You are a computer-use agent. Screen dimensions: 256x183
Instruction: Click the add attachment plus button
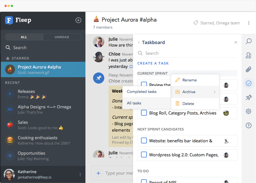(98, 173)
